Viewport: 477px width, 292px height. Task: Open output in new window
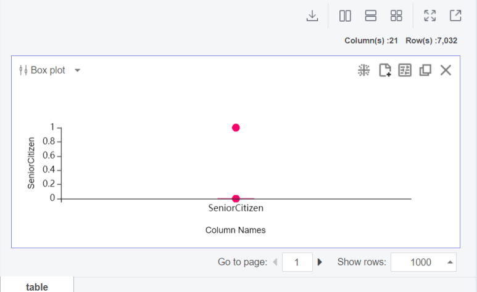point(455,15)
